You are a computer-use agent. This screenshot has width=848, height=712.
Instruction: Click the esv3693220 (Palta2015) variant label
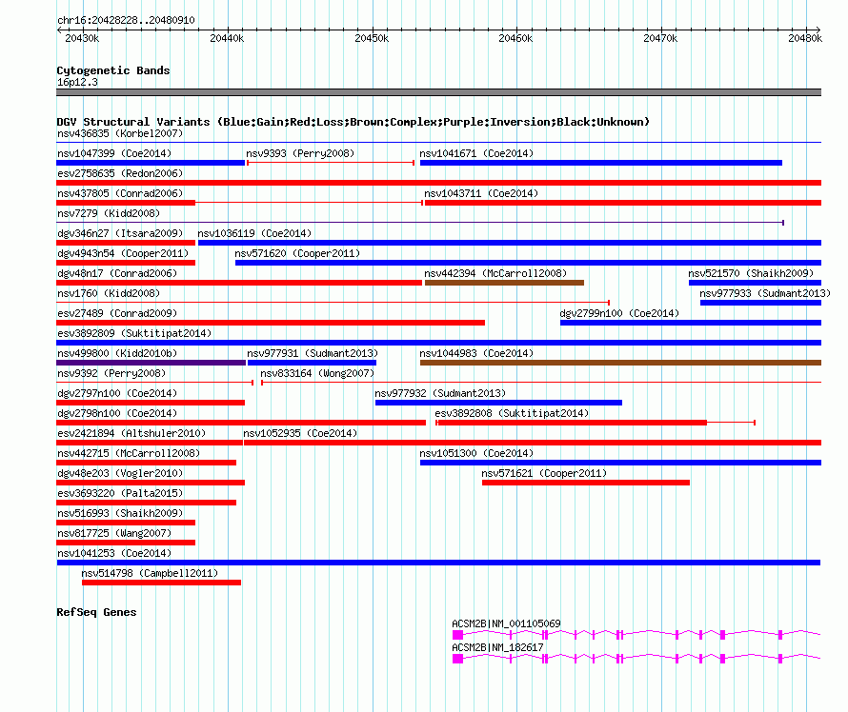coord(120,493)
